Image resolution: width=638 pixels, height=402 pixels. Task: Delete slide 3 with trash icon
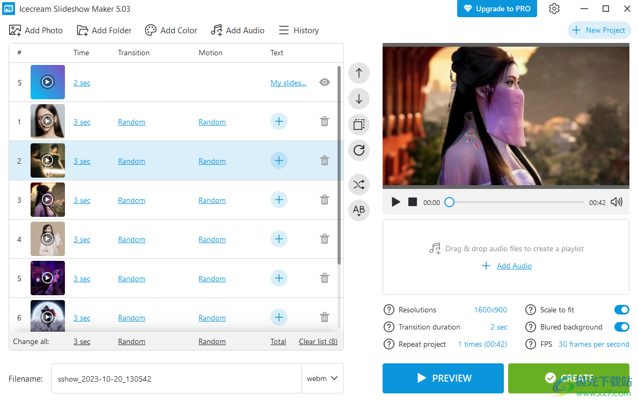click(x=324, y=200)
